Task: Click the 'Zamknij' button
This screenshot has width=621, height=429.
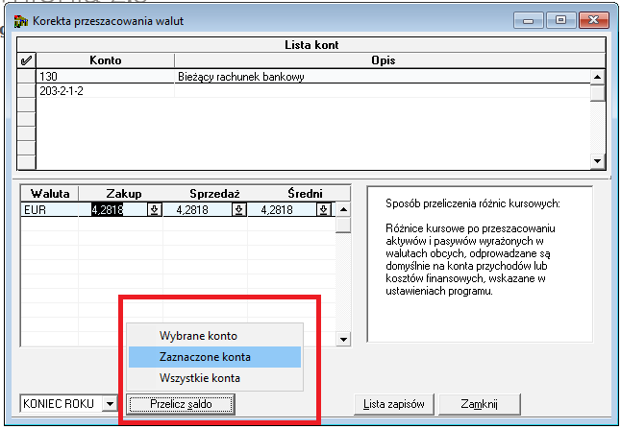Action: (x=480, y=404)
